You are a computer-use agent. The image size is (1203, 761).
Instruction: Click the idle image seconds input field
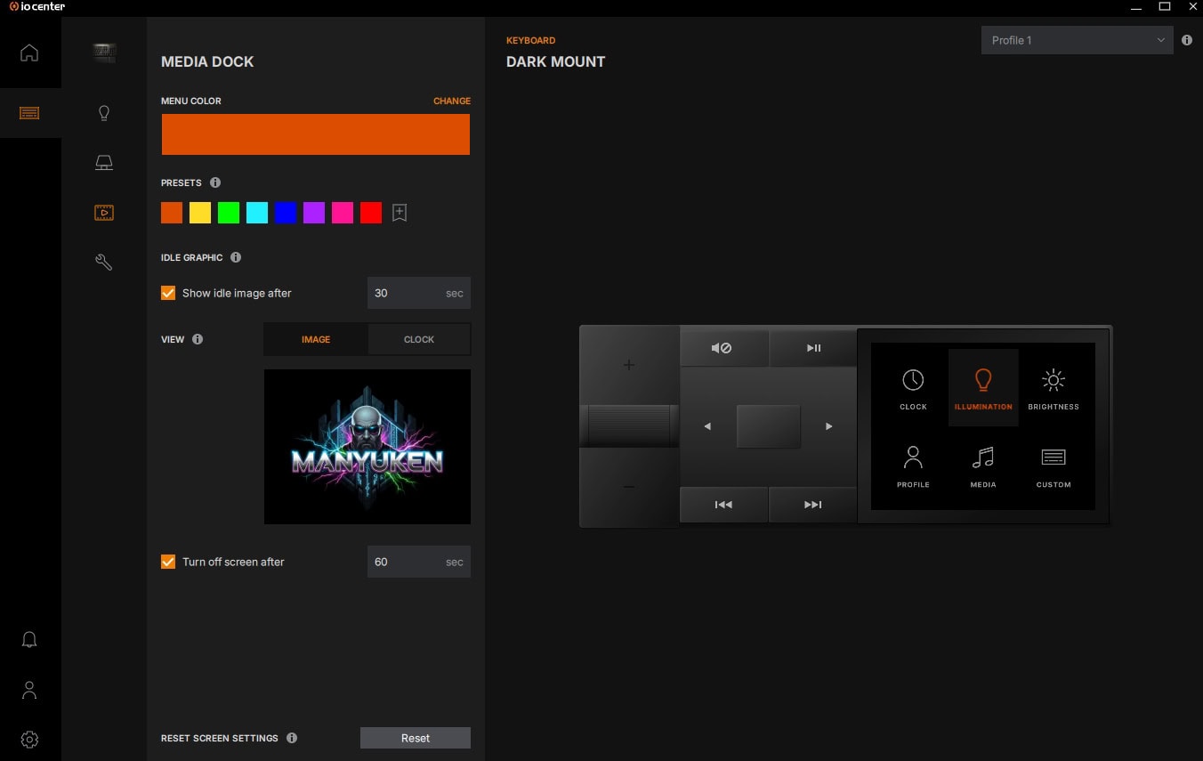[405, 293]
